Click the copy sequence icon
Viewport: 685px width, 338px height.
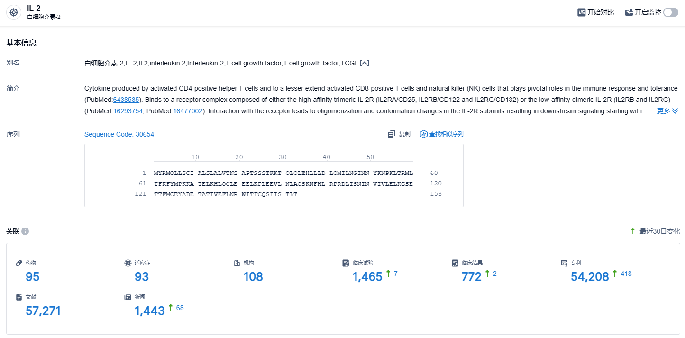pos(392,134)
